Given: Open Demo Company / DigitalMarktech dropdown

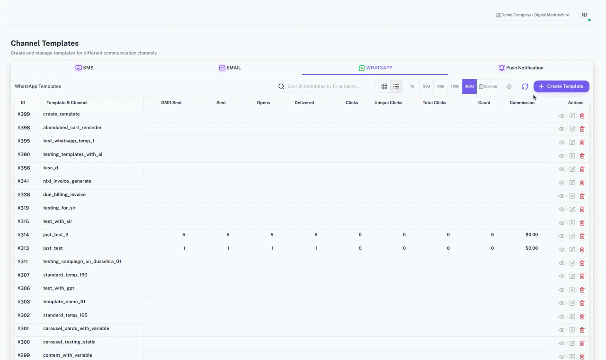Looking at the screenshot, I should point(533,15).
